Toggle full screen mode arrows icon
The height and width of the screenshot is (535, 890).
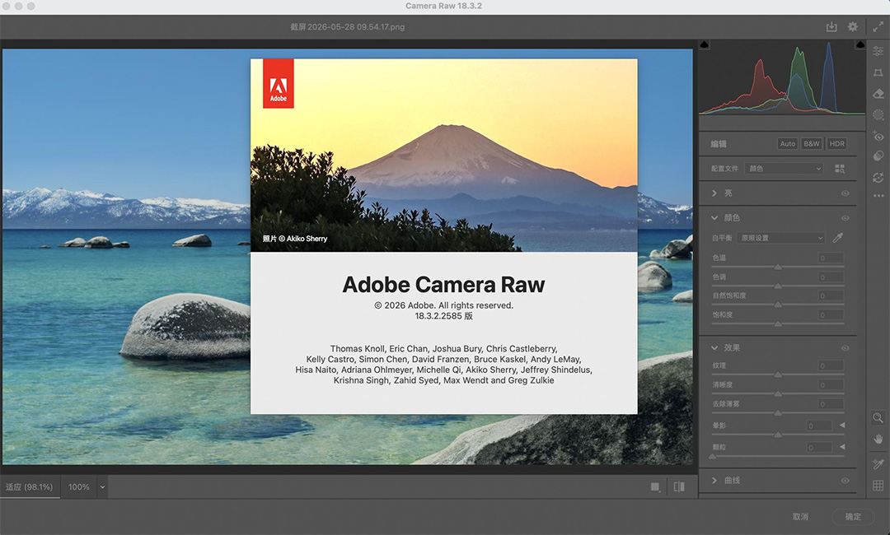click(878, 26)
